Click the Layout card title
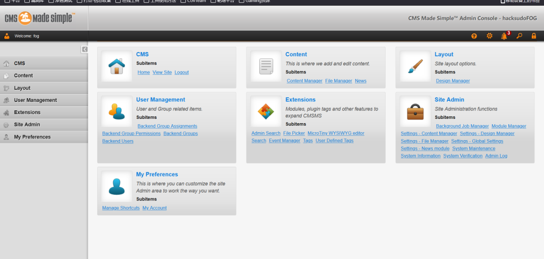 444,55
